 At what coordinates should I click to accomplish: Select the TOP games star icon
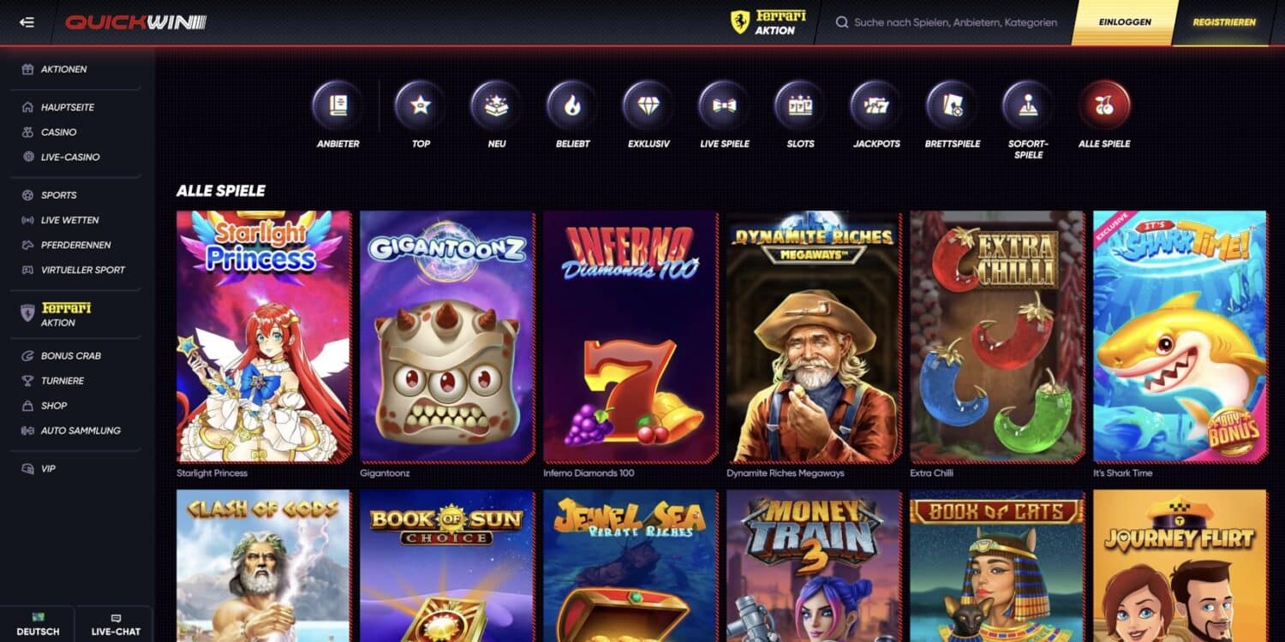coord(421,105)
